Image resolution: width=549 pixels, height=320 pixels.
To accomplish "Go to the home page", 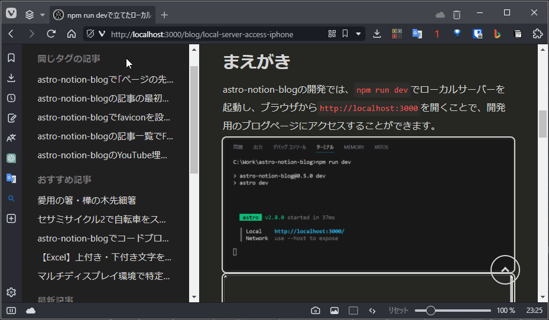I will pyautogui.click(x=72, y=34).
